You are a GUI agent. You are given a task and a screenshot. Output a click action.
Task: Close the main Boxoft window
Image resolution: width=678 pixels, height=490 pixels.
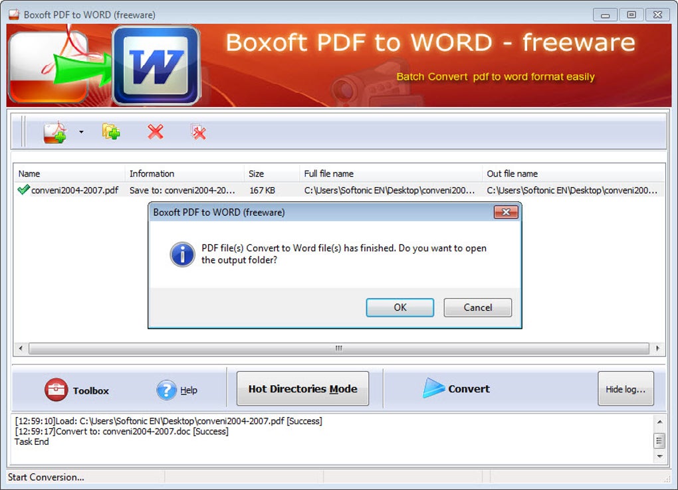point(657,15)
